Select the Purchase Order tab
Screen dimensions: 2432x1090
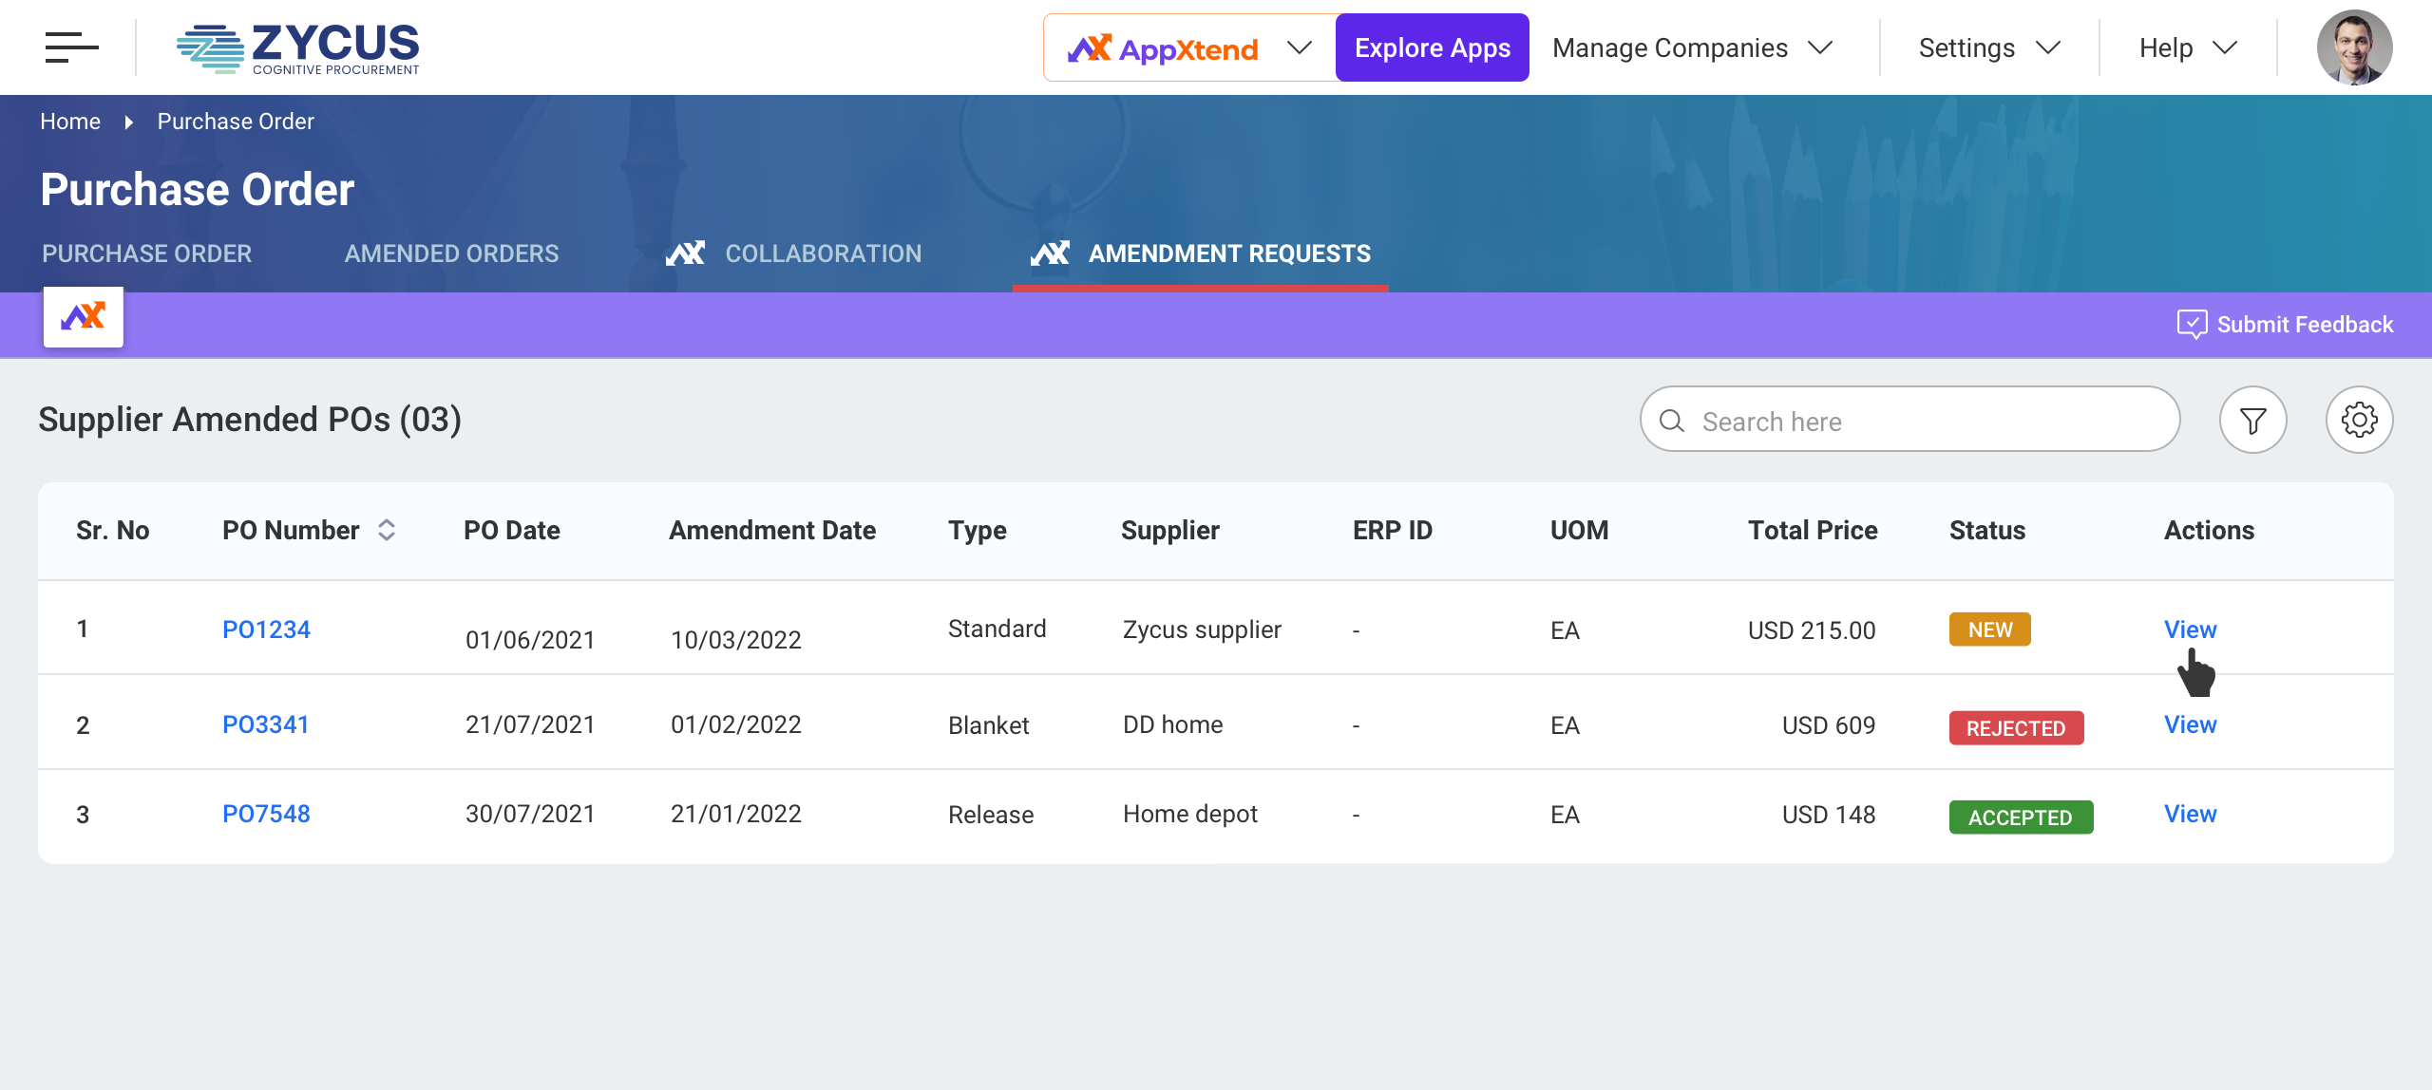click(x=146, y=254)
